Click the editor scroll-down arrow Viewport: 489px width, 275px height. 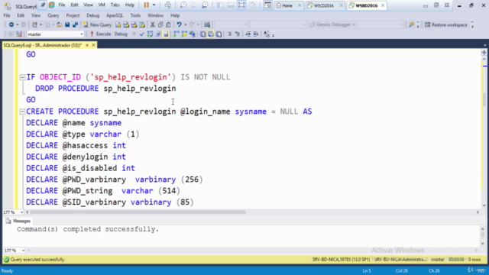pyautogui.click(x=484, y=205)
